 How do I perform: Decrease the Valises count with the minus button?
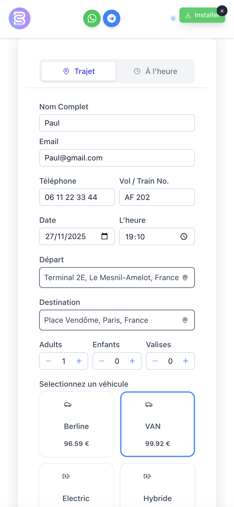click(x=155, y=361)
